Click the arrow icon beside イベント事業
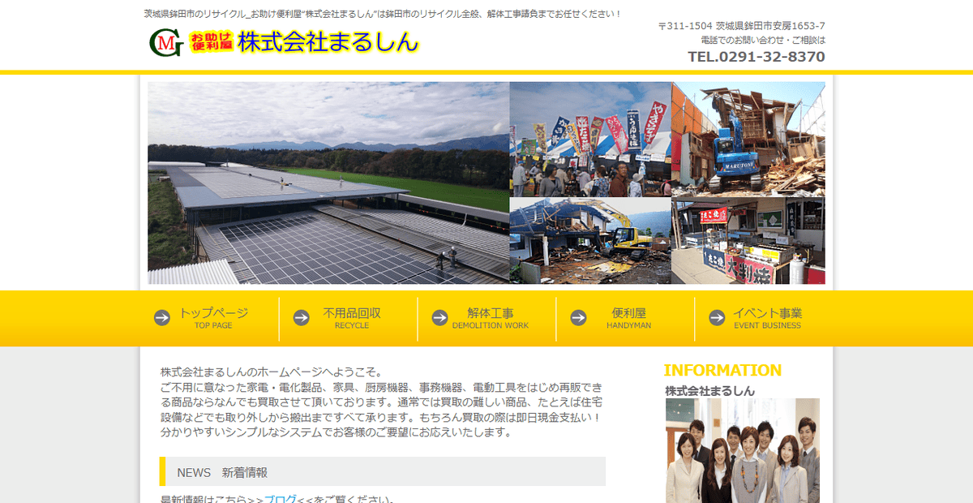 point(717,318)
